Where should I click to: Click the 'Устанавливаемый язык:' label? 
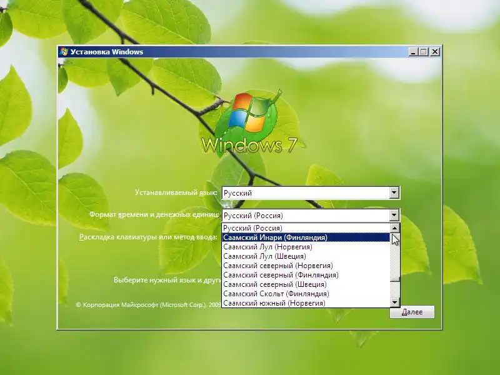click(176, 192)
